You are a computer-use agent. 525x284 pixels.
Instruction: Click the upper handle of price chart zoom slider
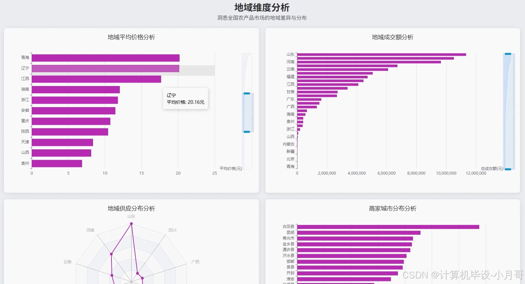coord(247,94)
